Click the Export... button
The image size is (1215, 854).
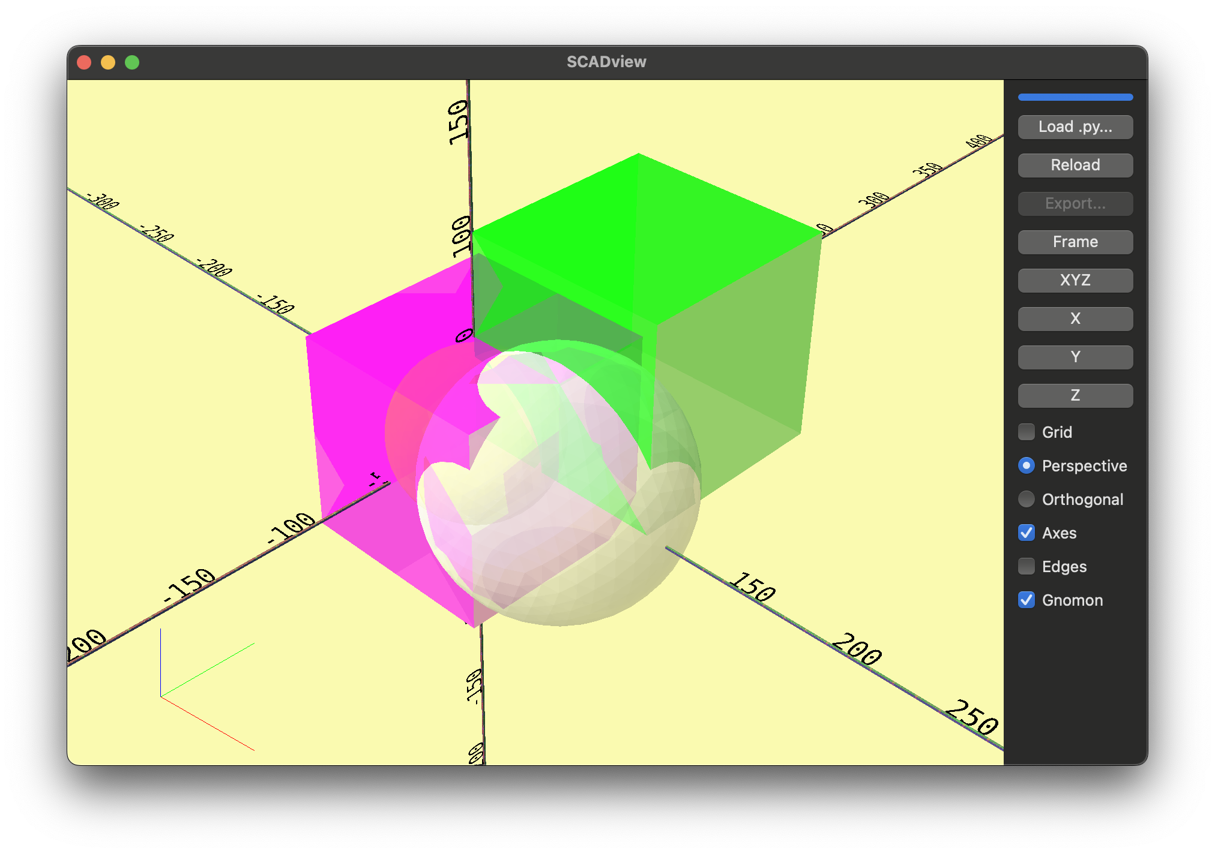coord(1075,203)
